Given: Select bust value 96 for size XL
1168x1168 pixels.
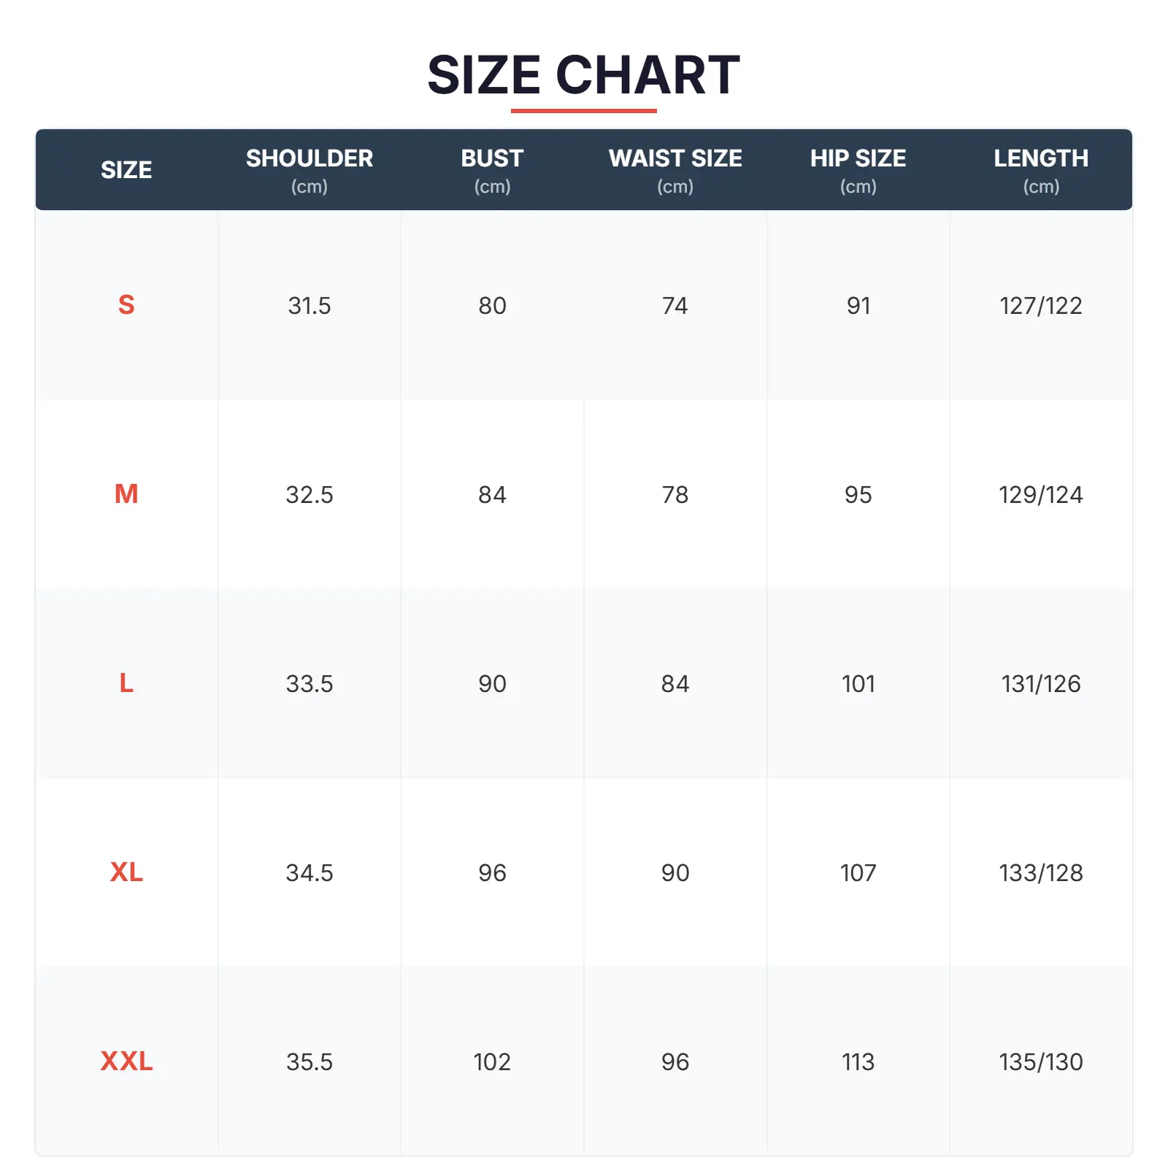Looking at the screenshot, I should click(x=492, y=873).
